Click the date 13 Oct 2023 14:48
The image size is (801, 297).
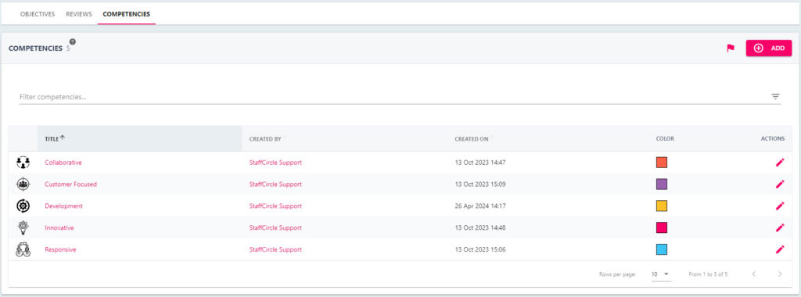480,228
